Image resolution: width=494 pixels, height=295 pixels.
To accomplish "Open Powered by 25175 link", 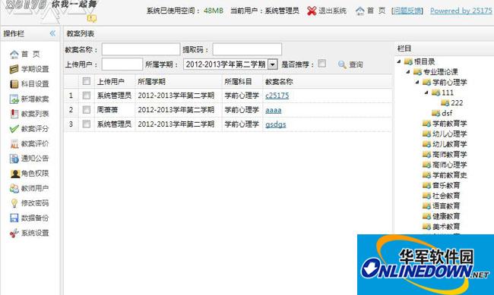I will pyautogui.click(x=461, y=11).
